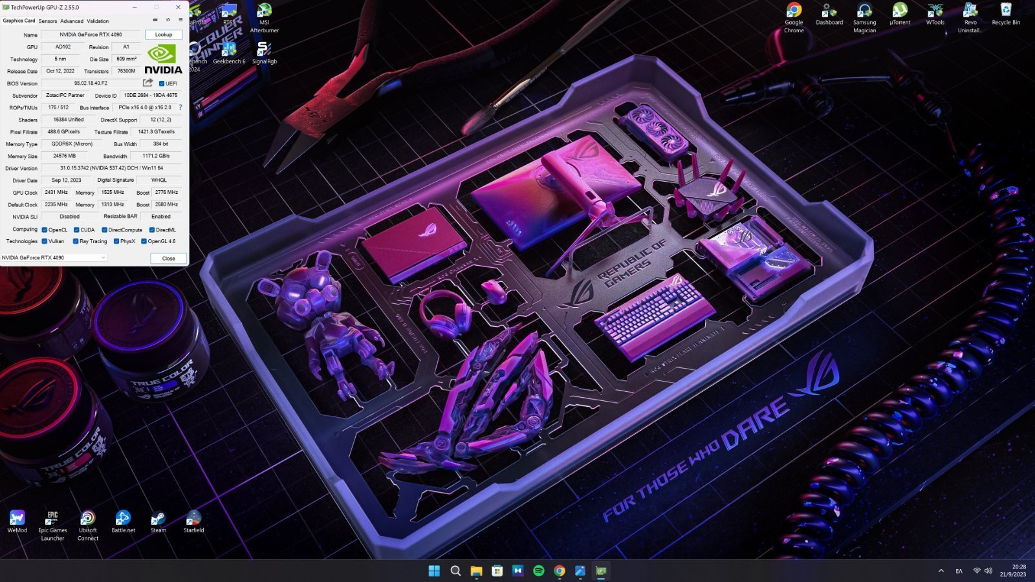Open the RTSS desktop shortcut
Screen dimensions: 1035x582
pyautogui.click(x=229, y=14)
